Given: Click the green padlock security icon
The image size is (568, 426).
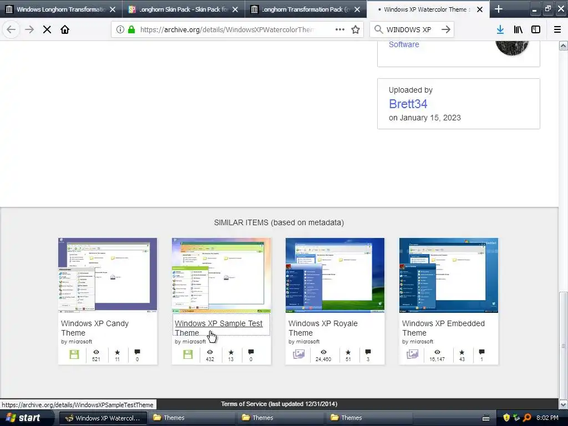Looking at the screenshot, I should pos(131,29).
